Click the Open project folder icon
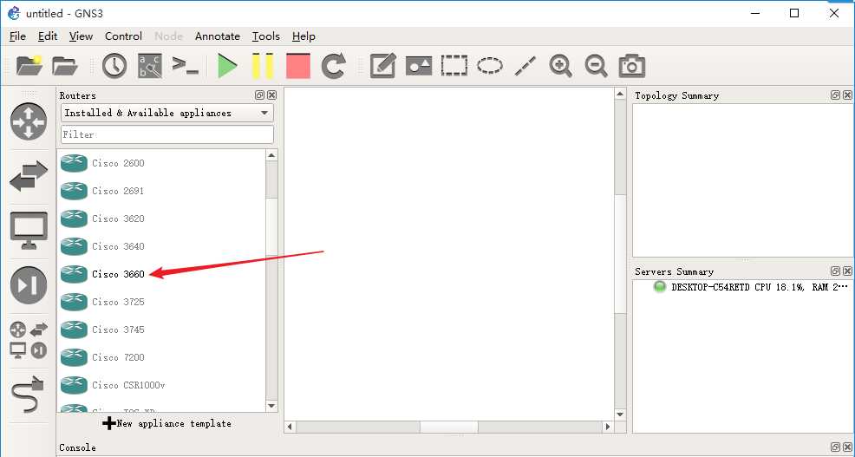This screenshot has height=457, width=855. click(x=65, y=66)
